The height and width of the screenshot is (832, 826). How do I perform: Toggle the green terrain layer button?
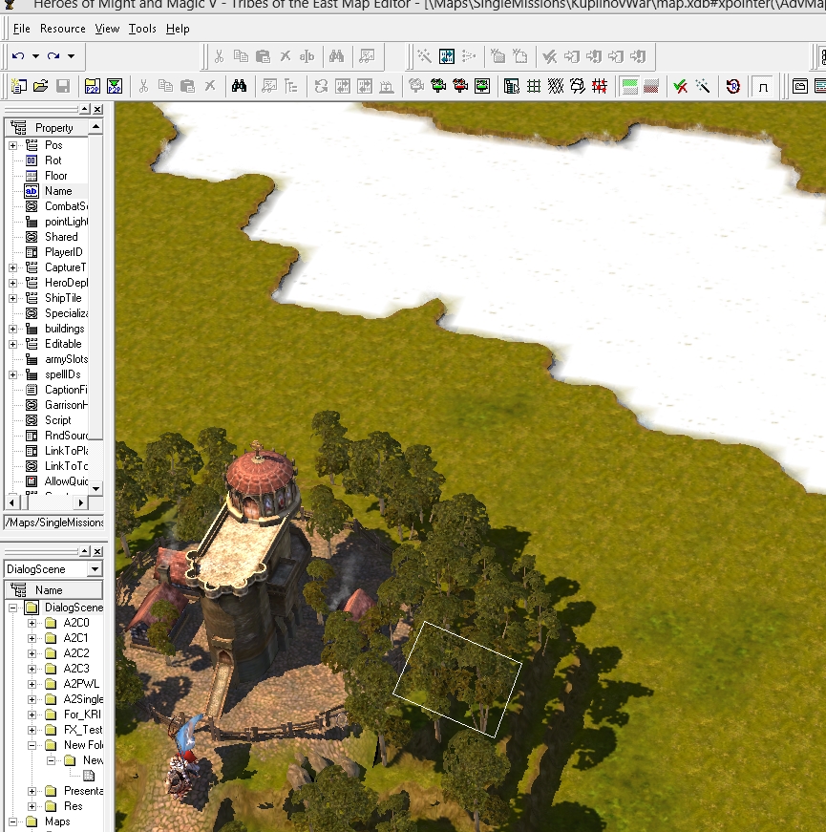point(629,86)
